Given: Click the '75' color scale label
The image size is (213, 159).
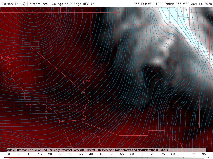Looking at the screenshot, I should (x=163, y=154).
